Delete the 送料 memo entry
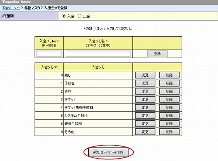218x161 pixels. tap(169, 91)
